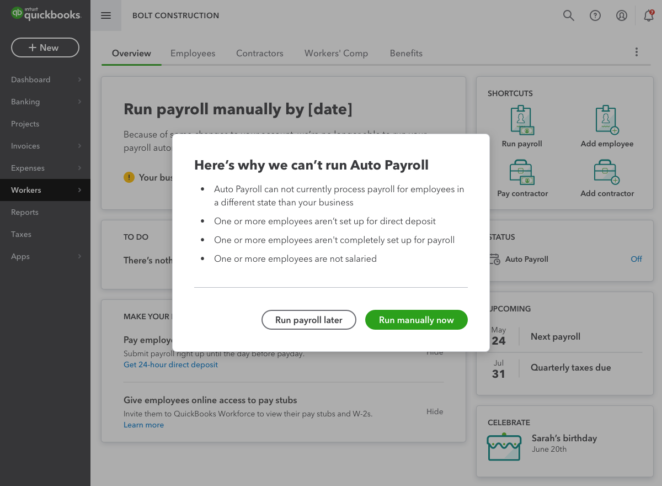Image resolution: width=662 pixels, height=486 pixels.
Task: Expand the Dashboard sidebar chevron
Action: coord(79,80)
